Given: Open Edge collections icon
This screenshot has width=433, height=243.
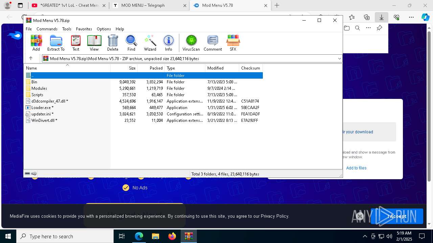Looking at the screenshot, I should tap(367, 17).
